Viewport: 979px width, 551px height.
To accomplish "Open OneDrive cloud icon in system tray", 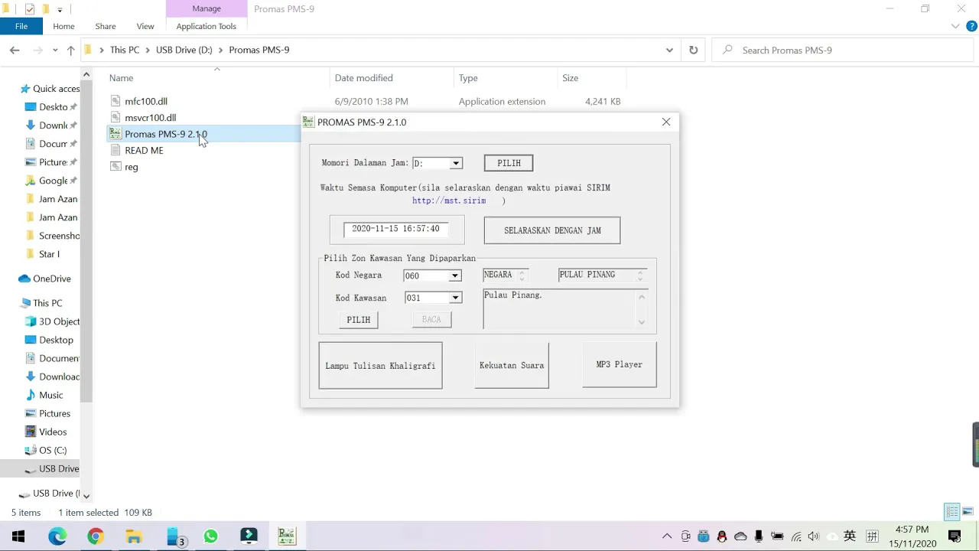I will point(740,536).
